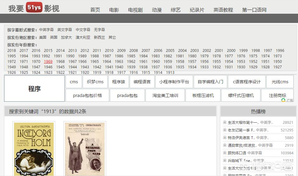
Task: Click the 注册商标 ad button
Action: (x=278, y=95)
